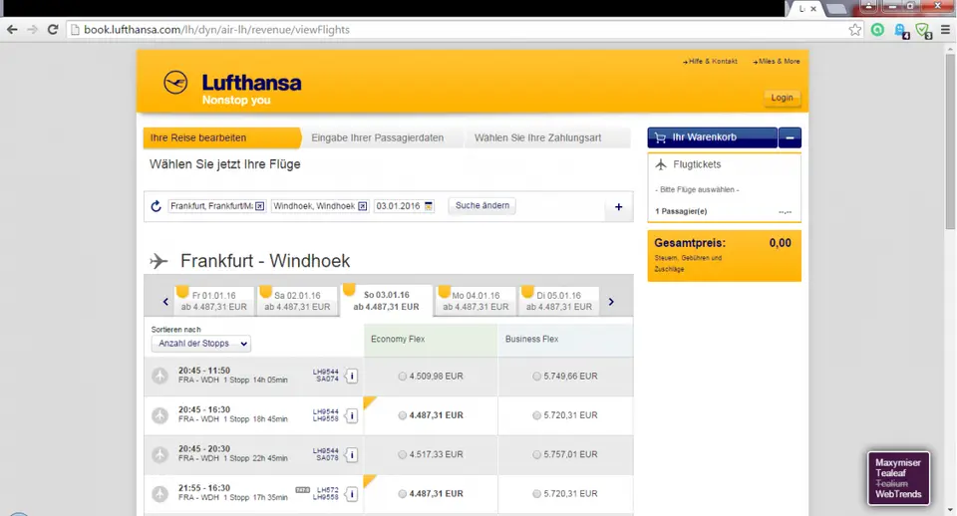Click the browser forward arrow
Screen dimensions: 957x516
click(x=32, y=29)
